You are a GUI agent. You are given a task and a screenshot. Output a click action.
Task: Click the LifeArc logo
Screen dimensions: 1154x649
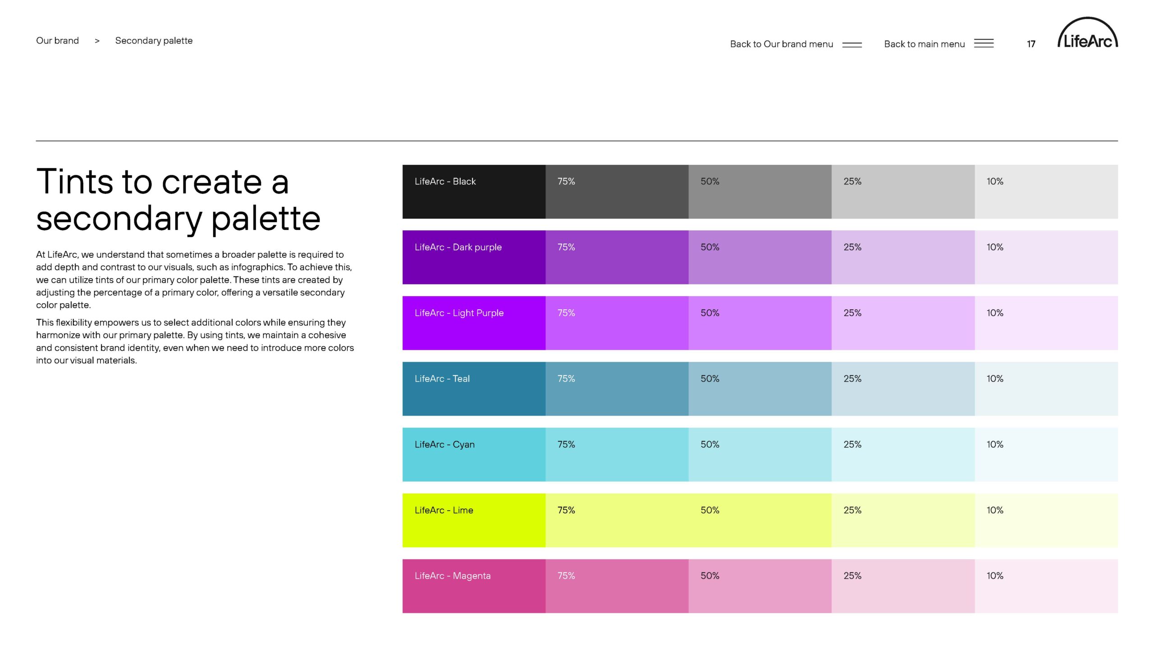click(x=1087, y=32)
